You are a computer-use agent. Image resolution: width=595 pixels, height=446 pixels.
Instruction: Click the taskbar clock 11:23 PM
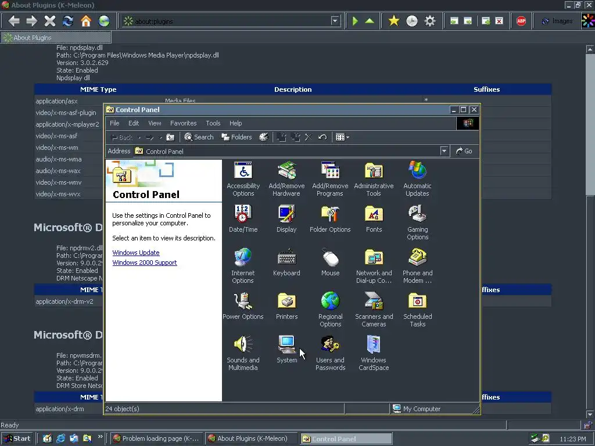pos(572,439)
